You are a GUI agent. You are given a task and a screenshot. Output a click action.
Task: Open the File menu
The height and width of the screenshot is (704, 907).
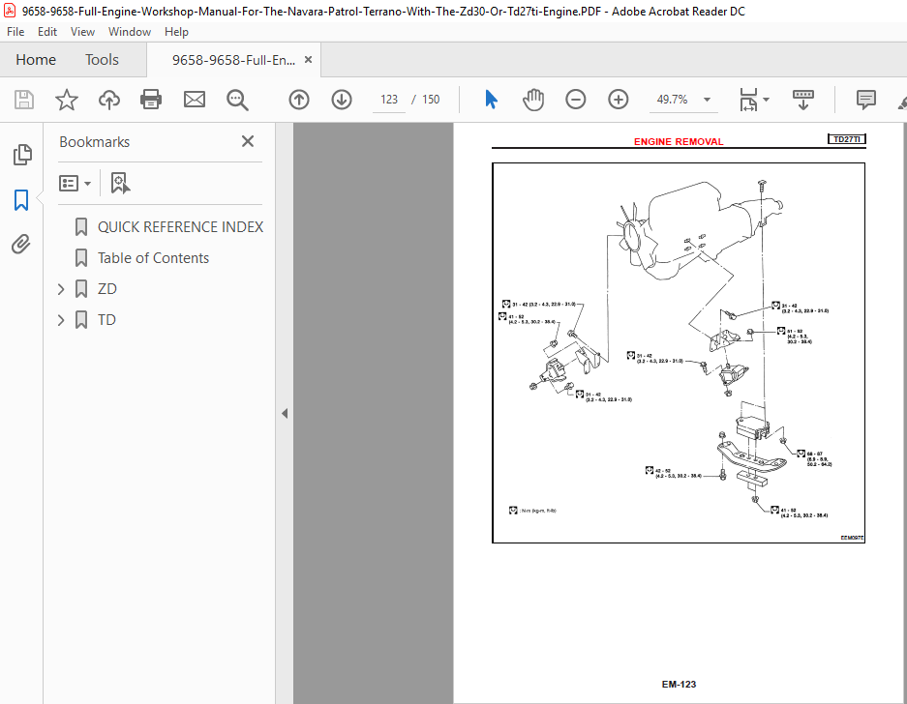(15, 32)
